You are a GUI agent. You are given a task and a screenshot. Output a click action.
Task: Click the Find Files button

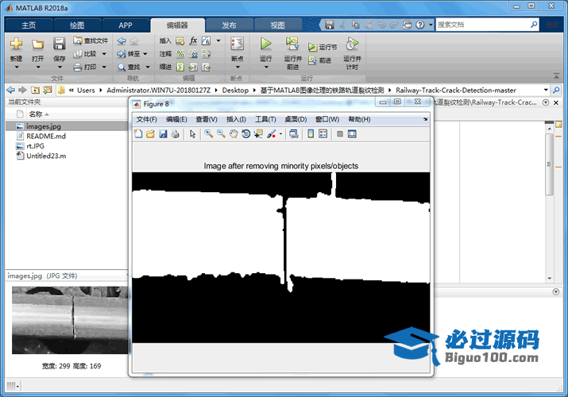click(91, 40)
